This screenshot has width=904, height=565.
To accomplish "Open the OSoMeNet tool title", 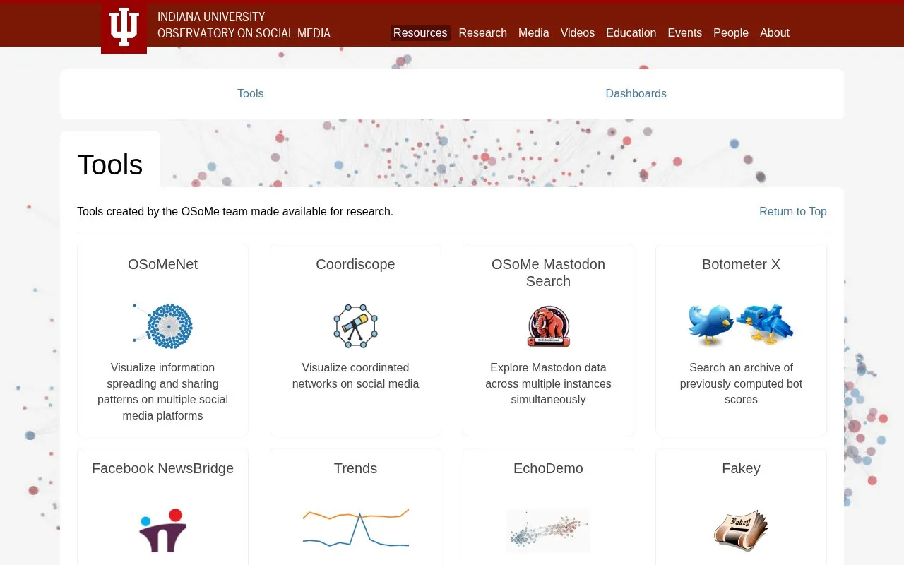I will point(162,264).
